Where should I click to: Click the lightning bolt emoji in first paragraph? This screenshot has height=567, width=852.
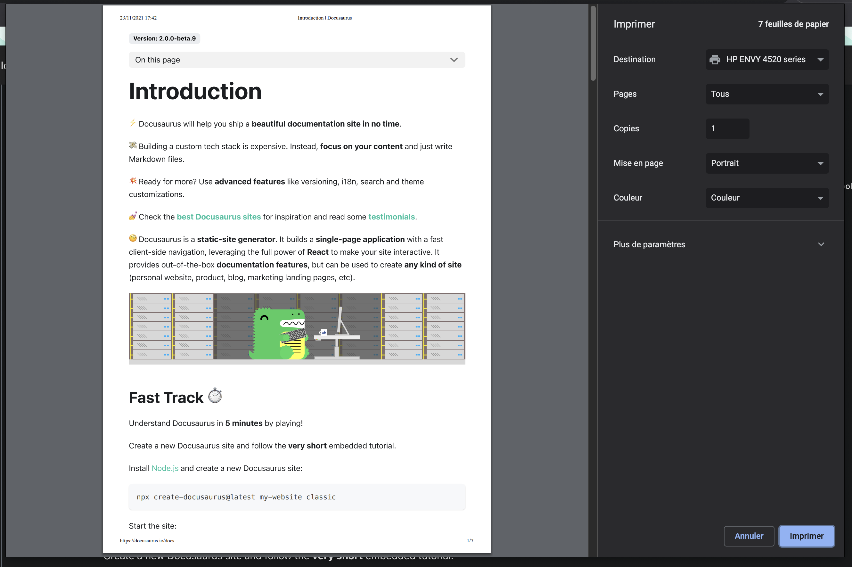click(133, 123)
